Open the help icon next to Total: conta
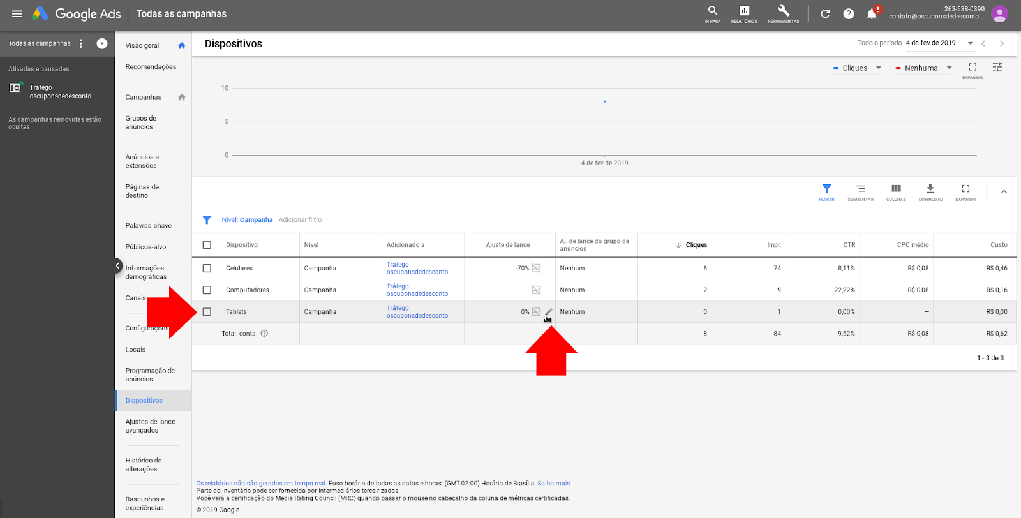1021x518 pixels. 264,333
